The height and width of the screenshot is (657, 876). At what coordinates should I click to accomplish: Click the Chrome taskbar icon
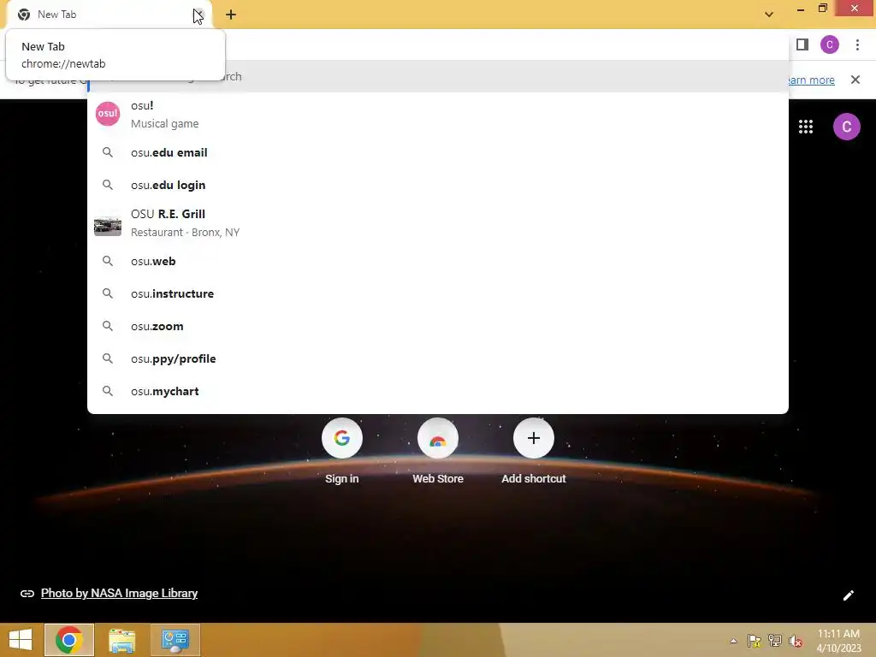coord(69,640)
